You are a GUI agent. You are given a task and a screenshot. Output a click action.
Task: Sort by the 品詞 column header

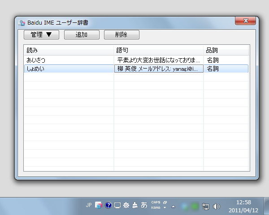tap(226, 50)
